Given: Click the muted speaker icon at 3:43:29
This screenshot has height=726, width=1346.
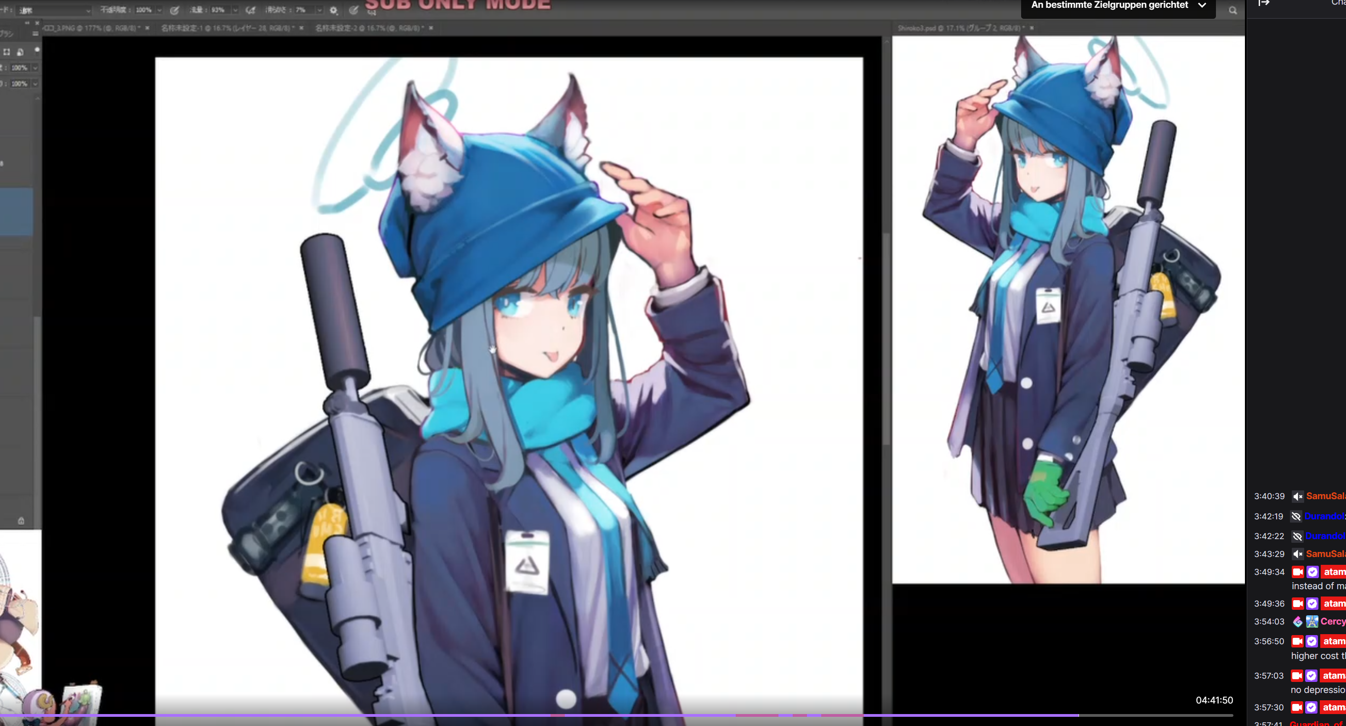Looking at the screenshot, I should pyautogui.click(x=1298, y=554).
